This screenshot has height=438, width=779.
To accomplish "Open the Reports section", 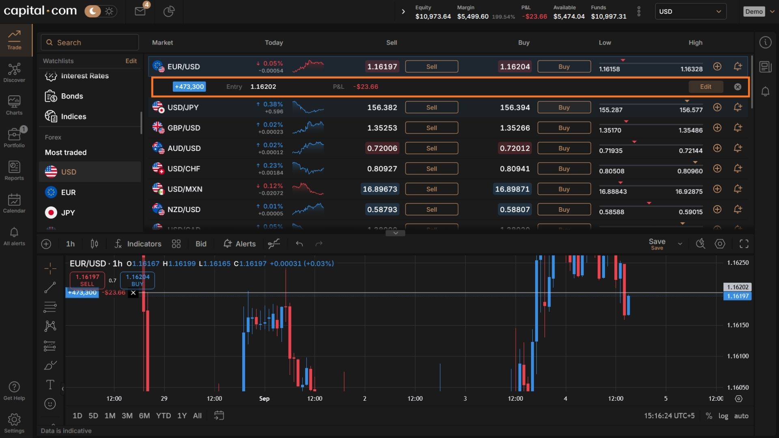I will pyautogui.click(x=14, y=171).
